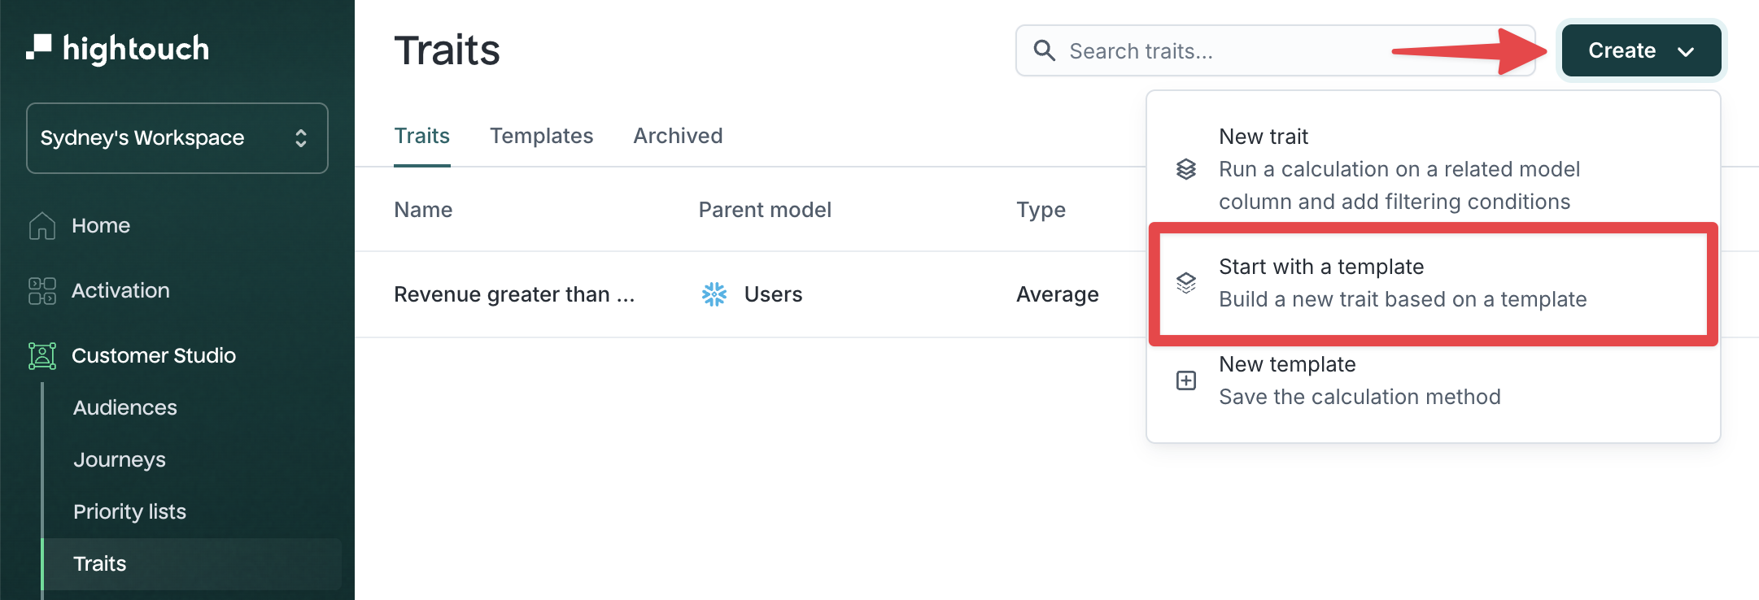Choose Start with a template option
1759x600 pixels.
[1401, 283]
